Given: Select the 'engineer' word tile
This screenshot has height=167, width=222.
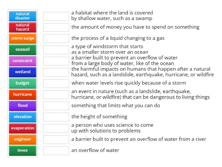Looking at the screenshot, I should coord(22,139).
